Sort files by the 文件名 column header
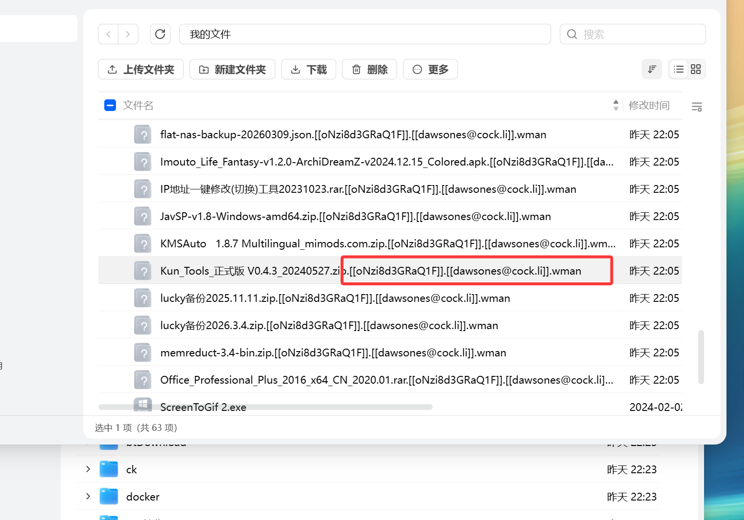The width and height of the screenshot is (744, 520). (x=138, y=105)
